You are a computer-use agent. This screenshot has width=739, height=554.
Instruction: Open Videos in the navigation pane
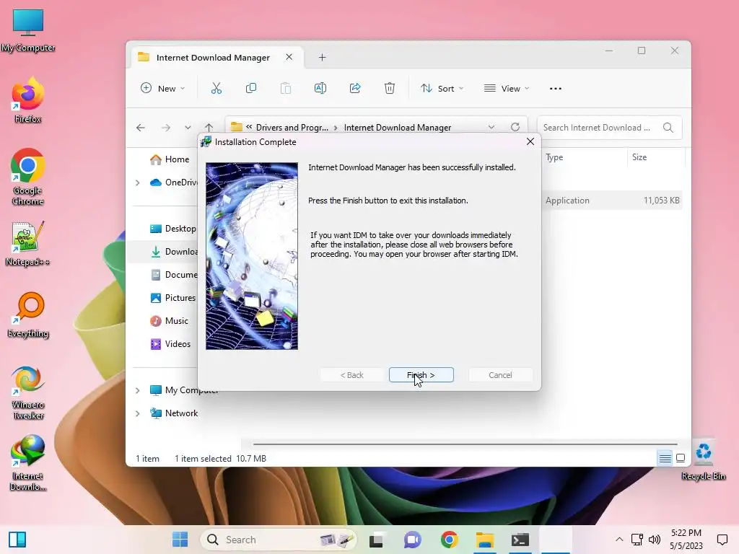170,344
